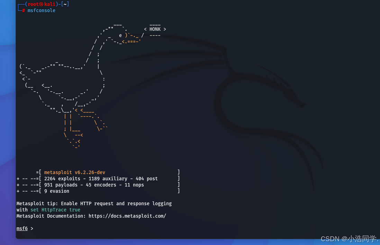Click the '11 nops' count text
The height and width of the screenshot is (245, 380).
tap(134, 185)
